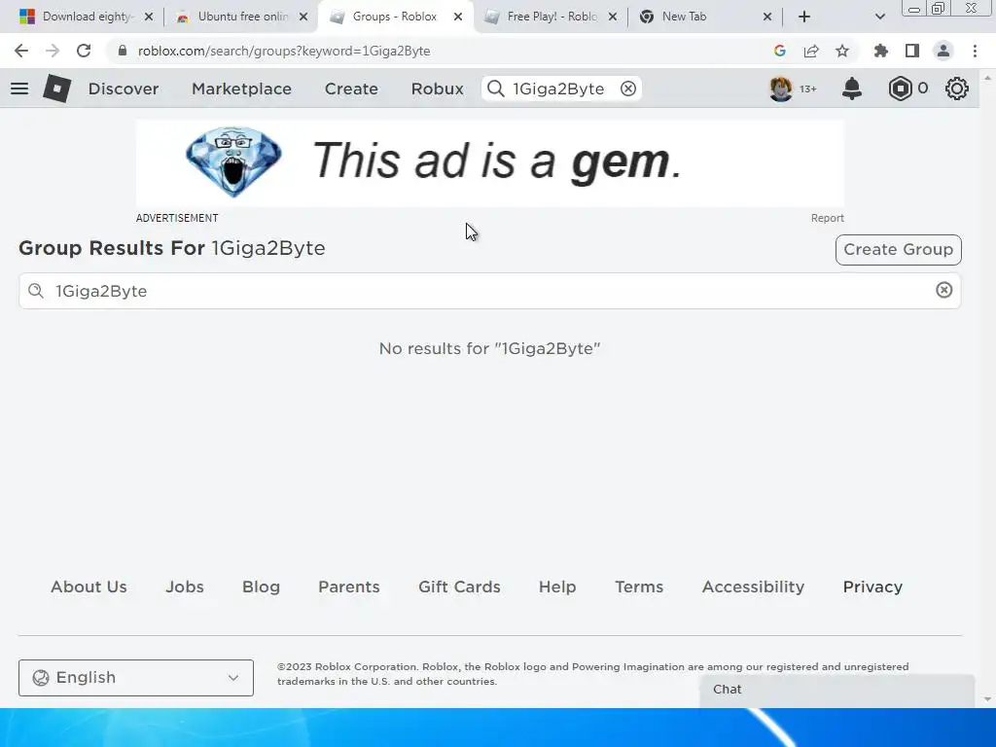The width and height of the screenshot is (996, 747).
Task: Open the settings gear icon
Action: click(x=957, y=89)
